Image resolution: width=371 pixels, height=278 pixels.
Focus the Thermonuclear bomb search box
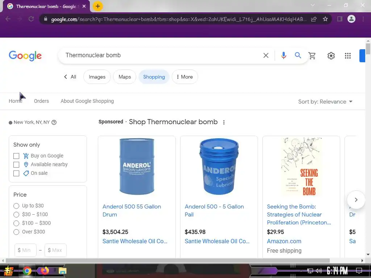point(161,55)
